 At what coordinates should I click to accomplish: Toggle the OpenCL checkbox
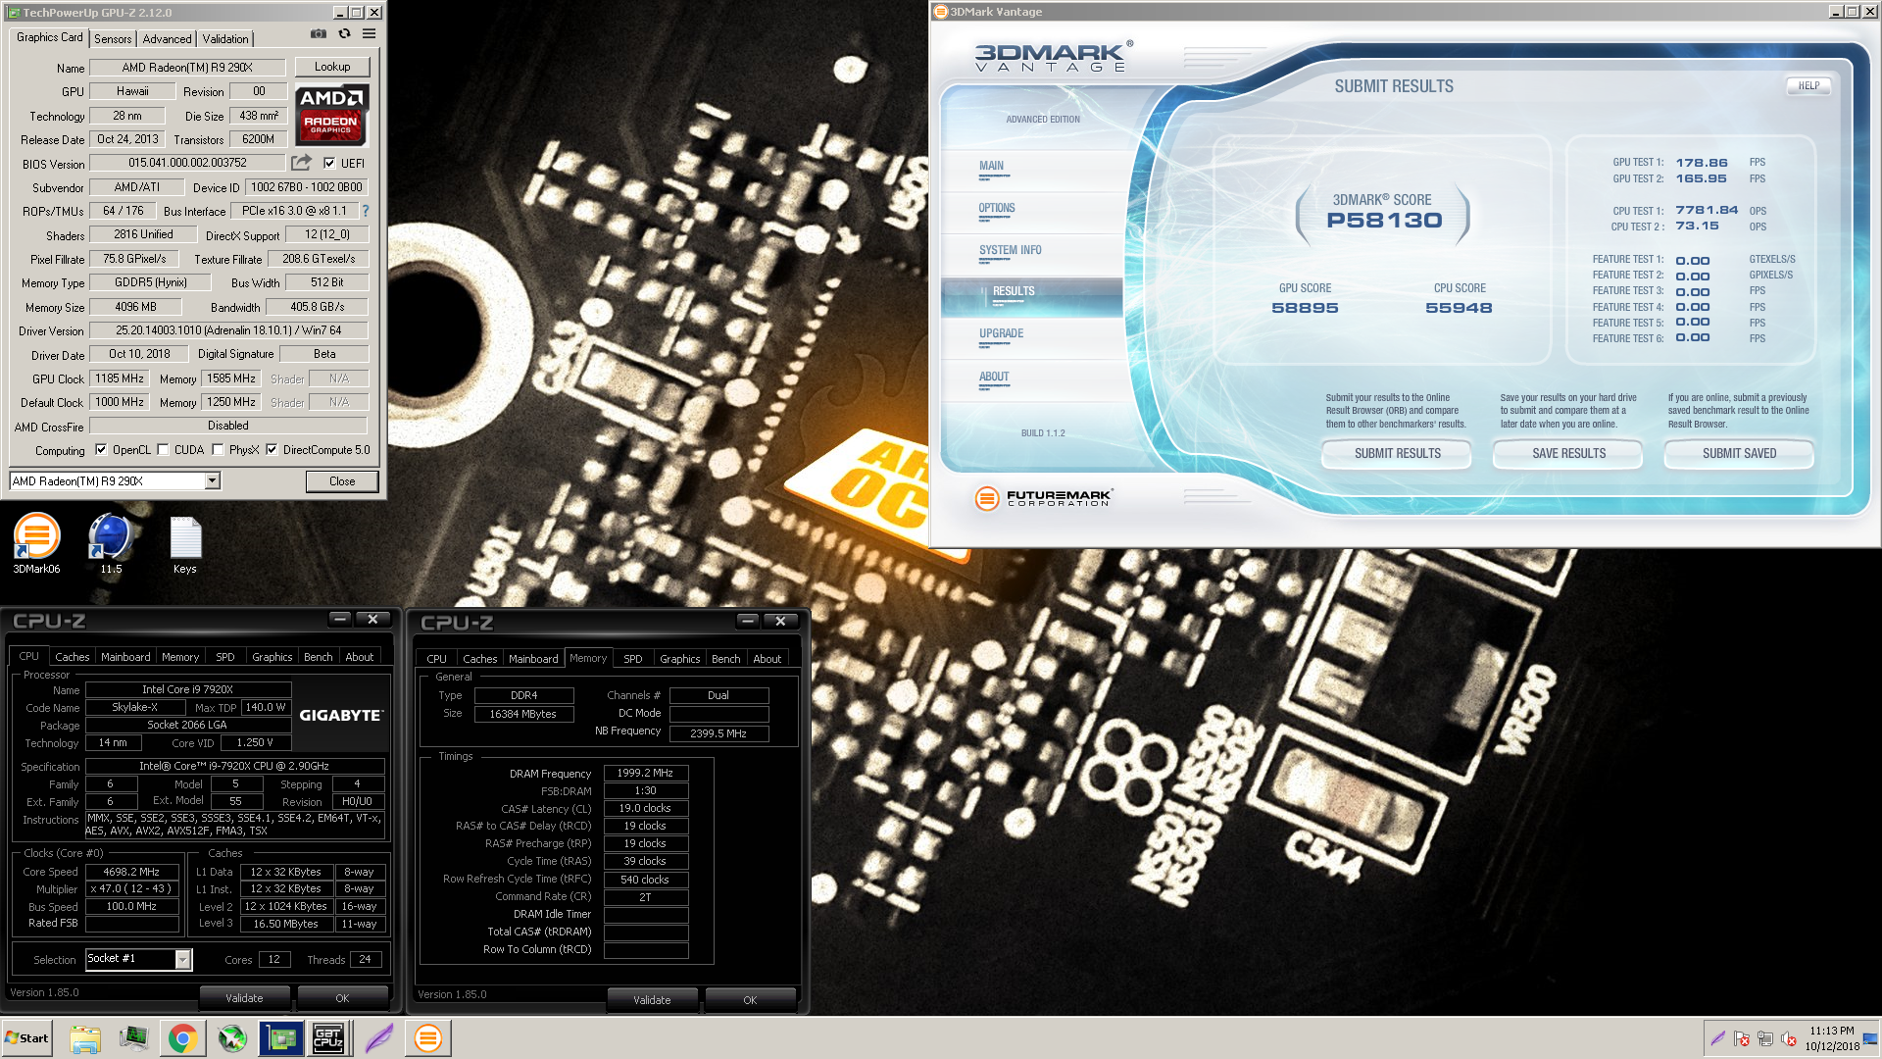[101, 450]
